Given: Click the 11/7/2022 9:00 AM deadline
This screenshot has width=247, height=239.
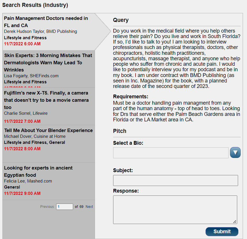Looking at the screenshot, I should click(22, 193).
